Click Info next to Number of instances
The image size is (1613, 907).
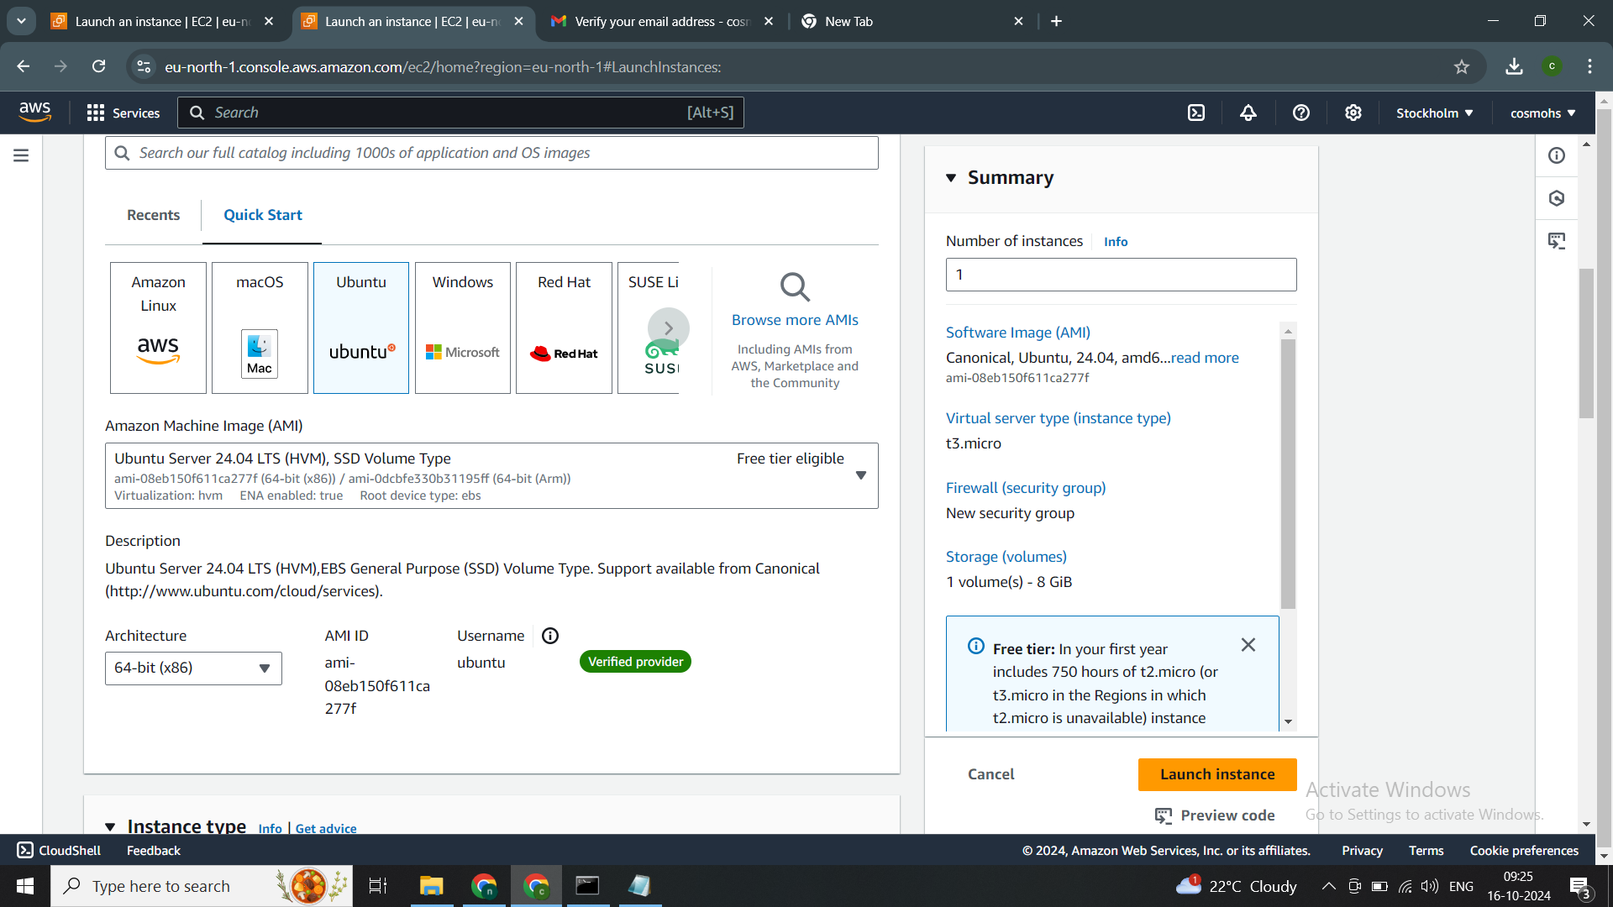[1116, 242]
